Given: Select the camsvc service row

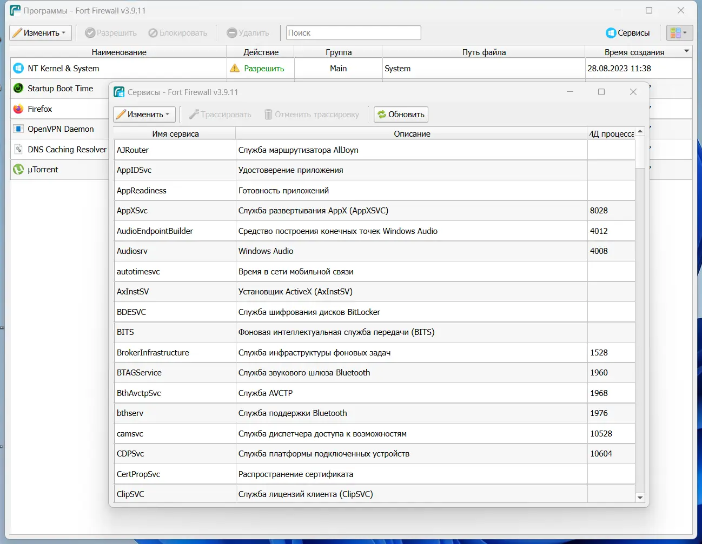Looking at the screenshot, I should click(x=374, y=433).
